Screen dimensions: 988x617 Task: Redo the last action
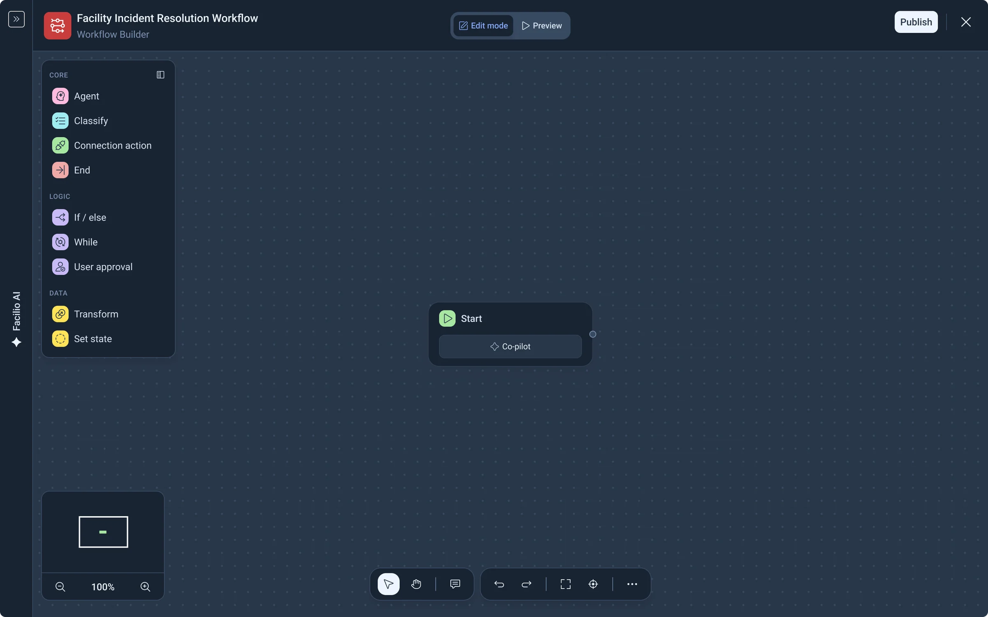coord(526,584)
